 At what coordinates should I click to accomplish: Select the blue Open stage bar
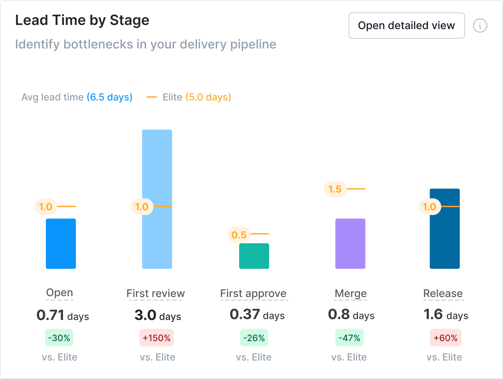pos(61,244)
